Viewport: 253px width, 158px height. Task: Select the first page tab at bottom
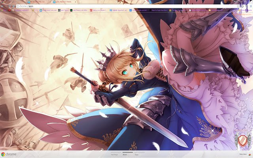click(x=116, y=154)
